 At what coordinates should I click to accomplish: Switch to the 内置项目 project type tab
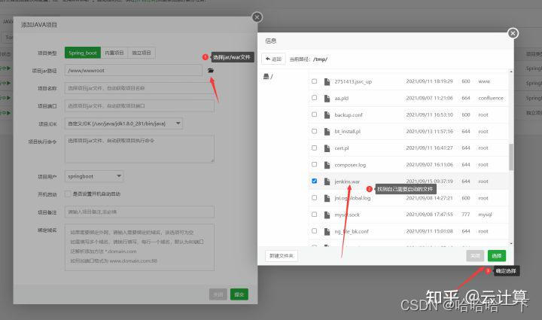(114, 53)
